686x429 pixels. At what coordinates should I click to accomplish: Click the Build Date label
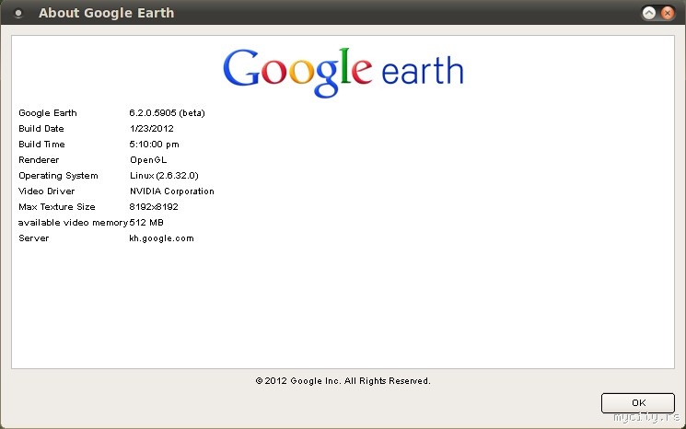coord(41,129)
